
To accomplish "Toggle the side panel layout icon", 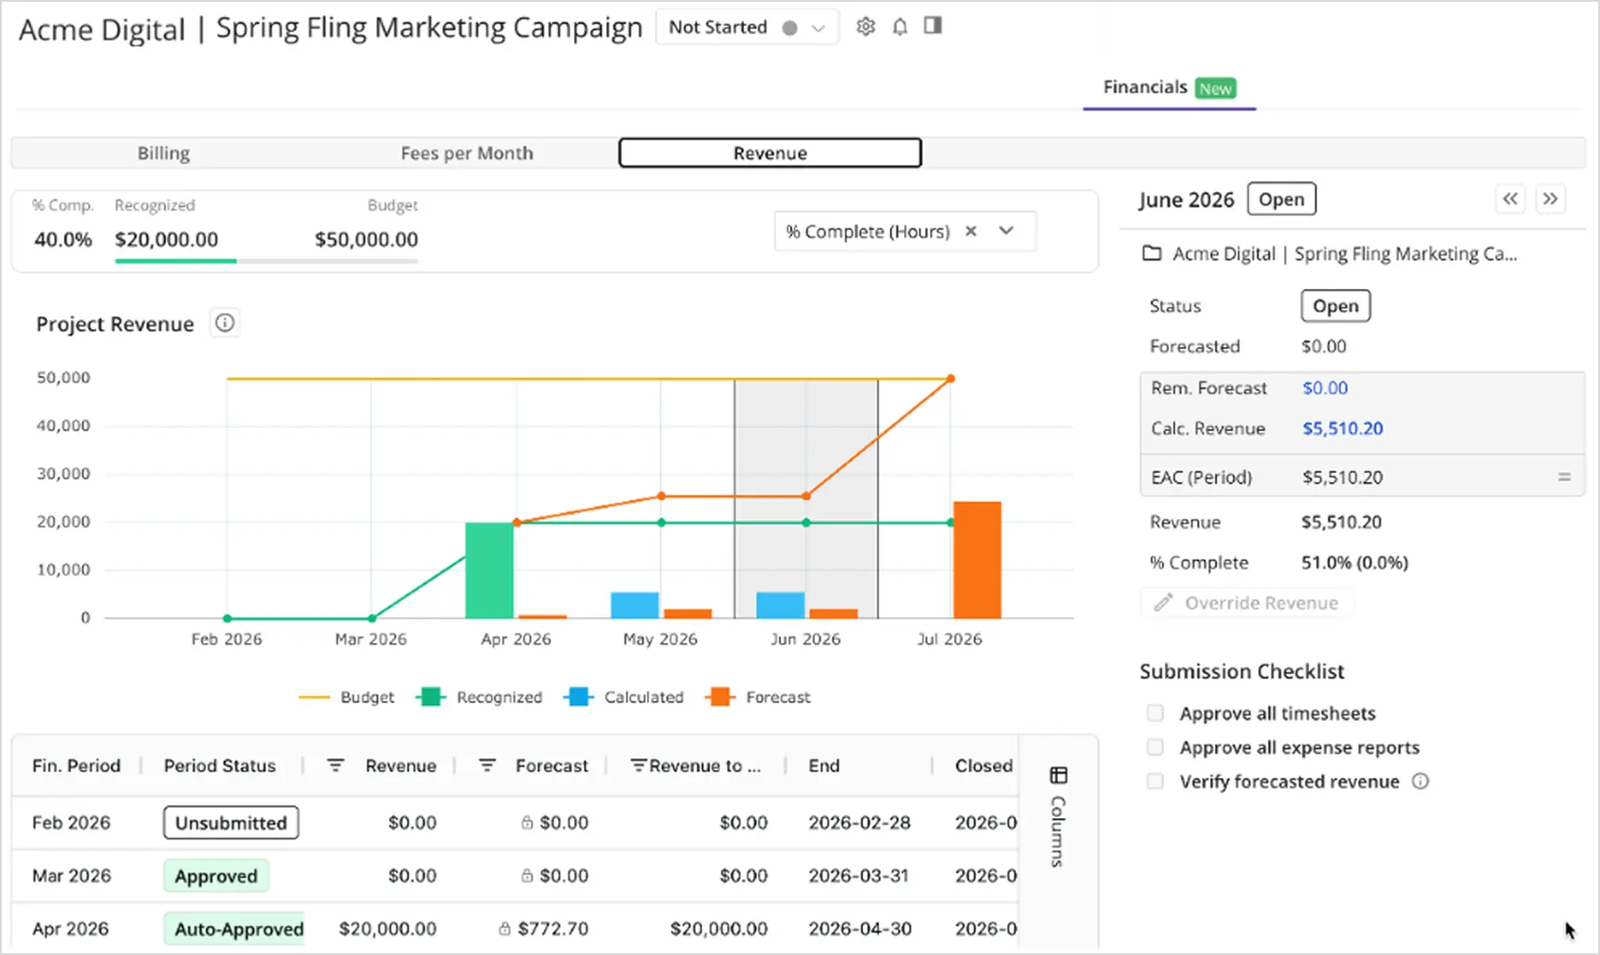I will [x=933, y=26].
